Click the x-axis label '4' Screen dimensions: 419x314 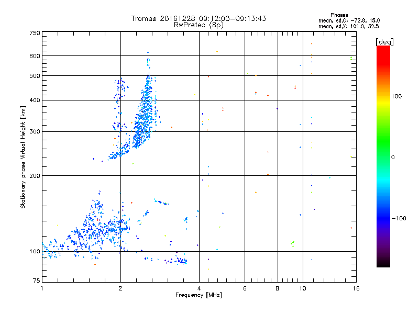tap(199, 288)
